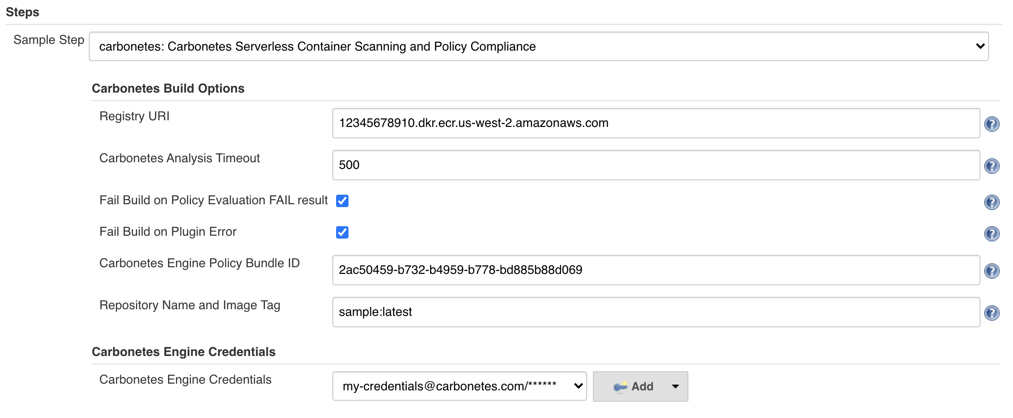Show help for Fail Build on Plugin Error
Image resolution: width=1013 pixels, height=418 pixels.
point(992,234)
